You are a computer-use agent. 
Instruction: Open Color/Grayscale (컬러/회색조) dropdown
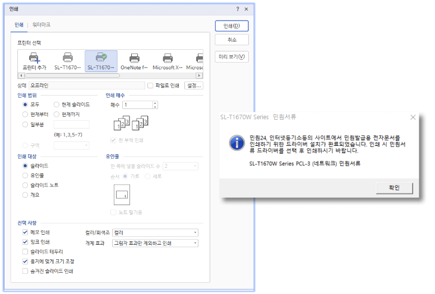155,233
